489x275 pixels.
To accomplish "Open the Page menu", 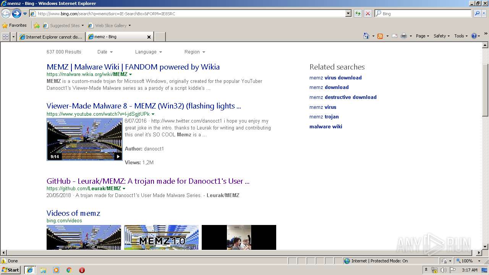I will 422,36.
